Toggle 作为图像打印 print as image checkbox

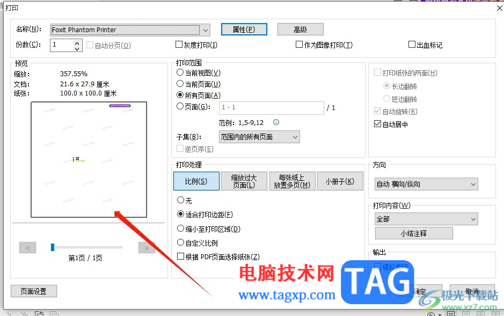tap(299, 45)
